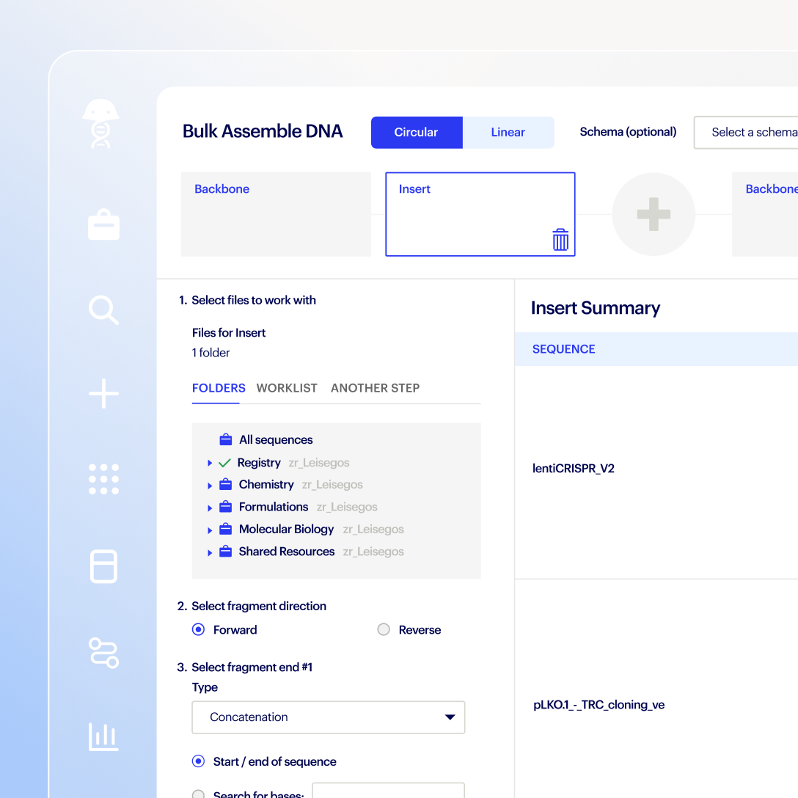Expand the Formulations folder arrow
Screen dimensions: 798x798
(x=210, y=508)
